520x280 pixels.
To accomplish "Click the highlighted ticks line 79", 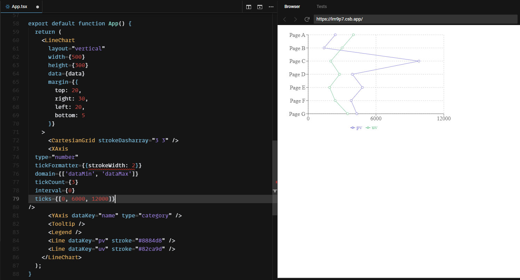I will 74,199.
